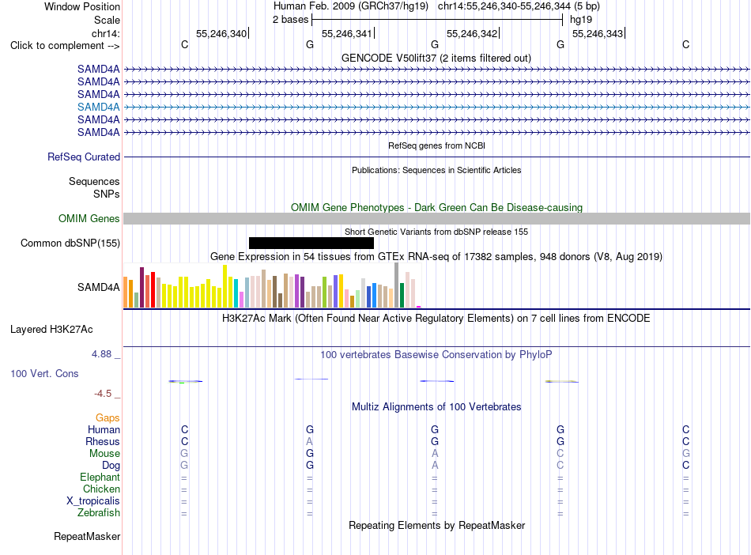This screenshot has width=751, height=555.
Task: Click the orange Gaps label
Action: (x=108, y=418)
